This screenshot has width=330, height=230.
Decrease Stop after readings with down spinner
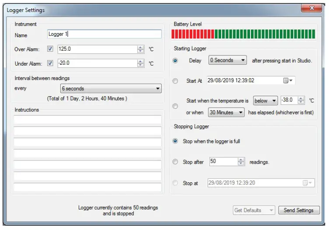click(x=241, y=164)
